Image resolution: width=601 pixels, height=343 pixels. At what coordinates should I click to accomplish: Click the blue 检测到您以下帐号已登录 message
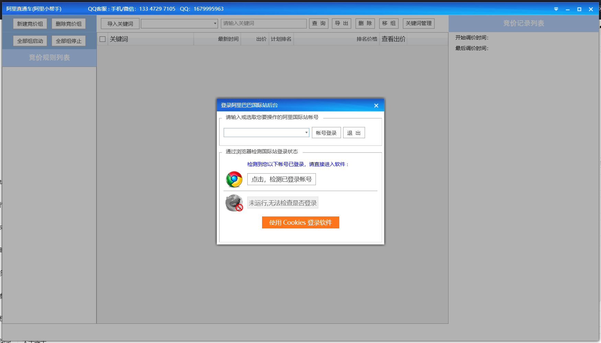(x=298, y=164)
